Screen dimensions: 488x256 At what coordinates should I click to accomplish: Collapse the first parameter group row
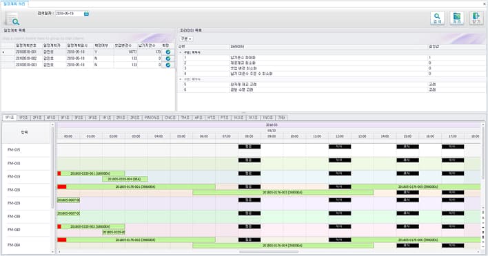click(x=181, y=52)
